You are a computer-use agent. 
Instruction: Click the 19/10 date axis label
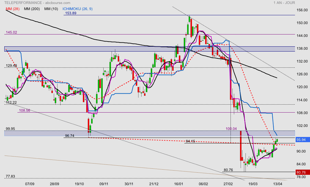pyautogui.click(x=79, y=184)
